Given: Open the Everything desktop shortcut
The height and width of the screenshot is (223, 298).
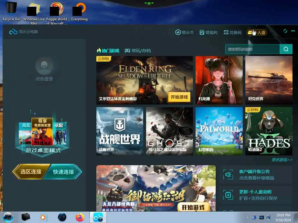Looking at the screenshot, I should pyautogui.click(x=79, y=12).
